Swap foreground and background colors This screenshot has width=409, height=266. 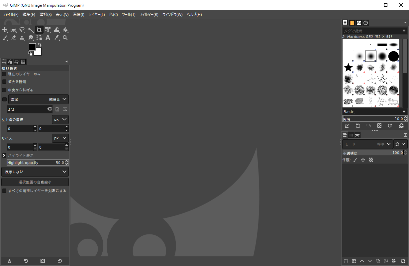point(40,45)
